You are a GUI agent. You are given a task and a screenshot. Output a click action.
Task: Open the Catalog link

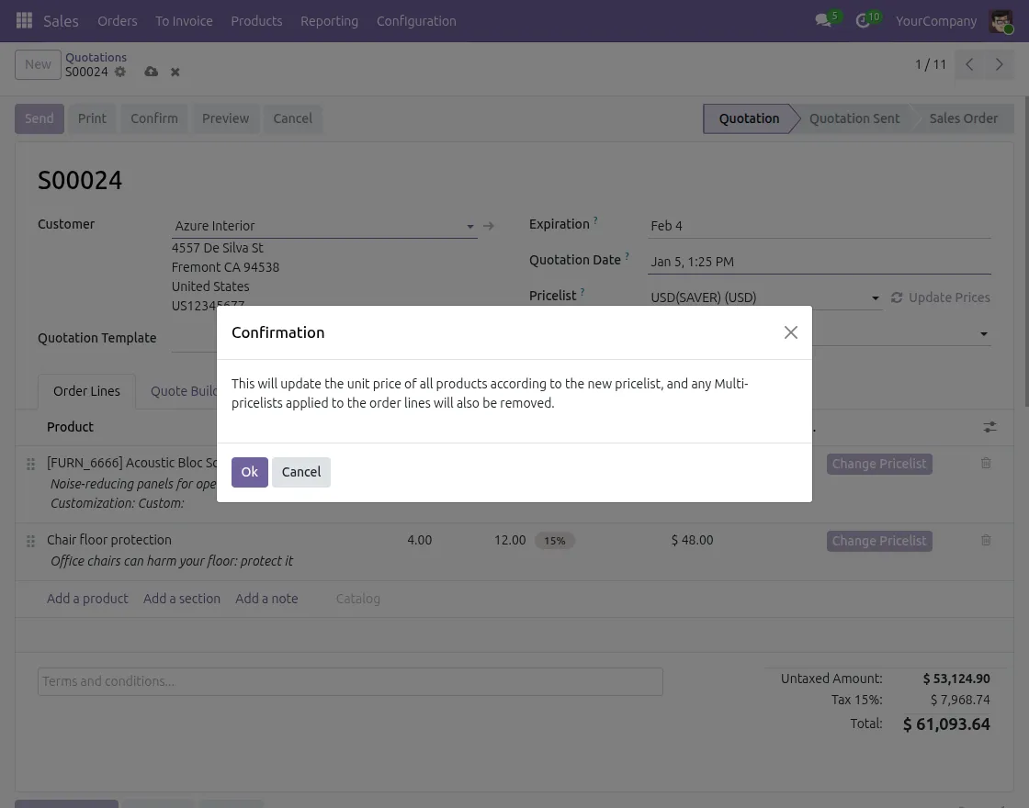357,599
